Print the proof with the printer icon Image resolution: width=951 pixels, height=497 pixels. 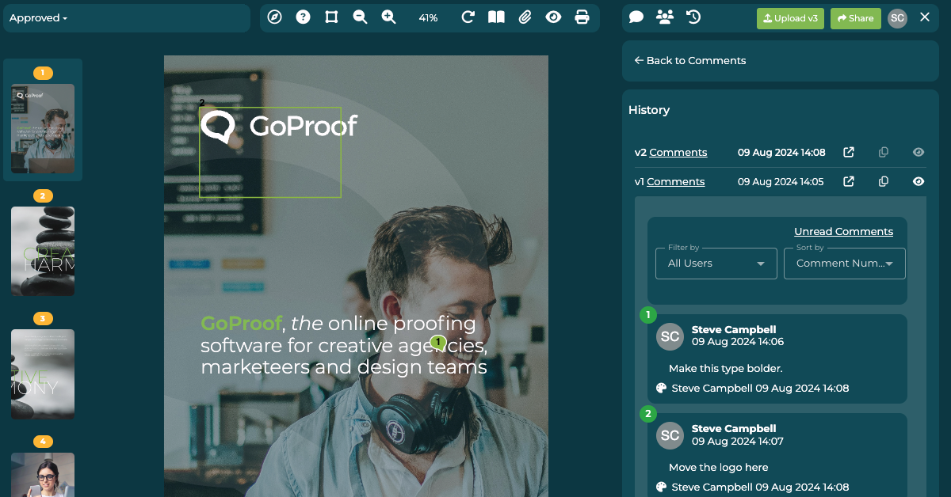click(x=582, y=17)
